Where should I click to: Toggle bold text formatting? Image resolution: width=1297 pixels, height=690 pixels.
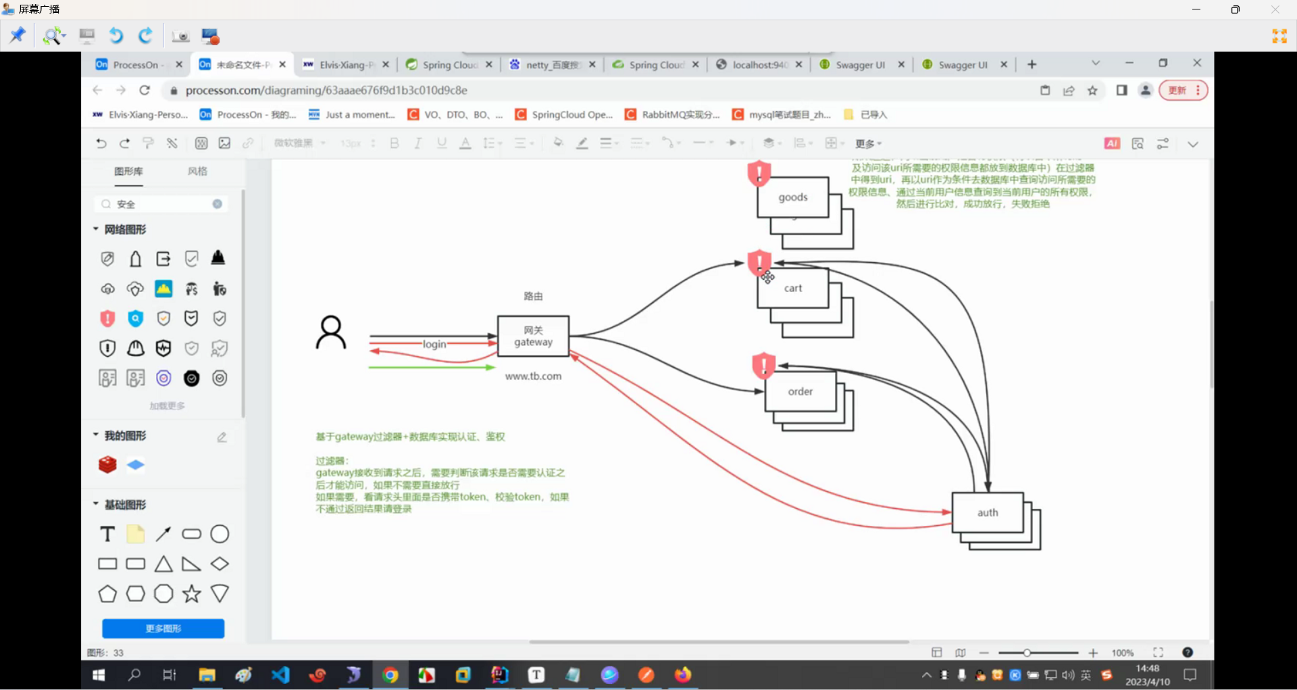tap(395, 143)
